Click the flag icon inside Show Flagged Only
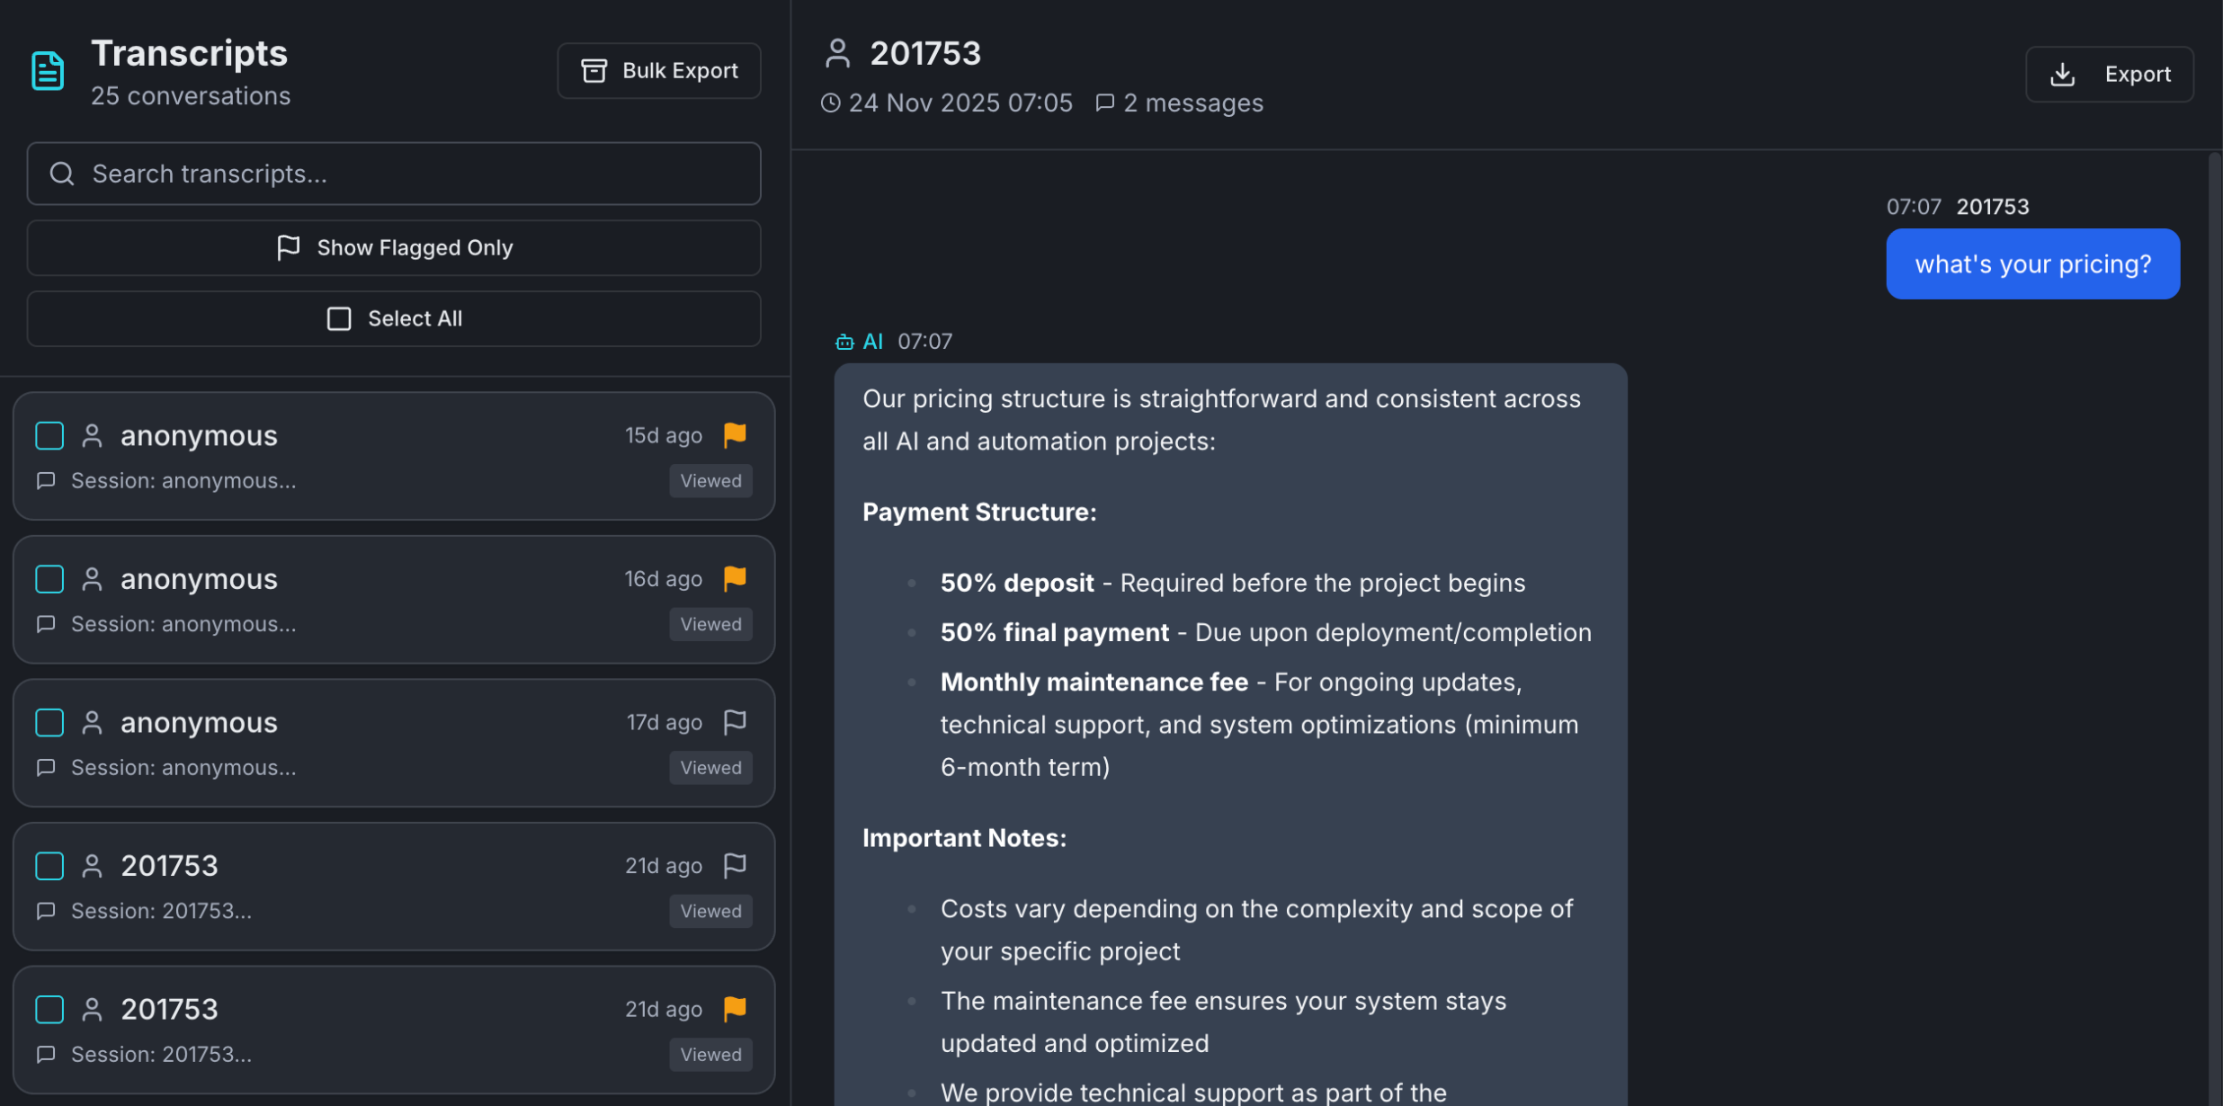Viewport: 2223px width, 1106px height. 288,247
